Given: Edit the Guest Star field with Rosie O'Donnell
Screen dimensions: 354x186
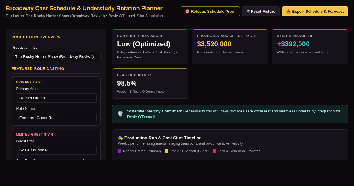Looking at the screenshot, I should [56, 150].
